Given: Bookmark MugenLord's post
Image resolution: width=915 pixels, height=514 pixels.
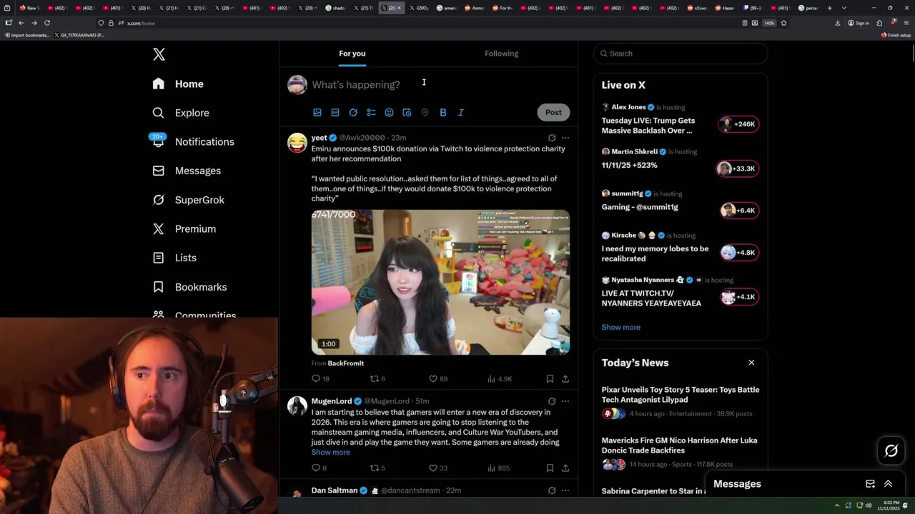Looking at the screenshot, I should (x=550, y=468).
